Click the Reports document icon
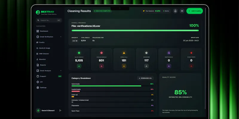Image resolution: width=239 pixels, height=119 pixels. tap(38, 65)
